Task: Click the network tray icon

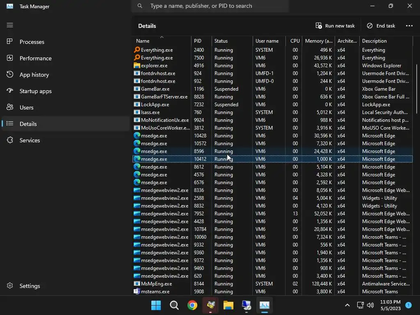Action: click(x=361, y=305)
